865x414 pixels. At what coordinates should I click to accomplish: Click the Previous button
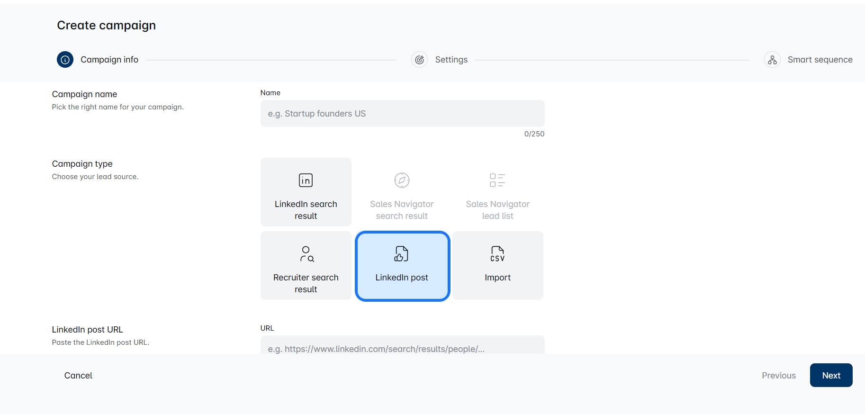pos(778,376)
